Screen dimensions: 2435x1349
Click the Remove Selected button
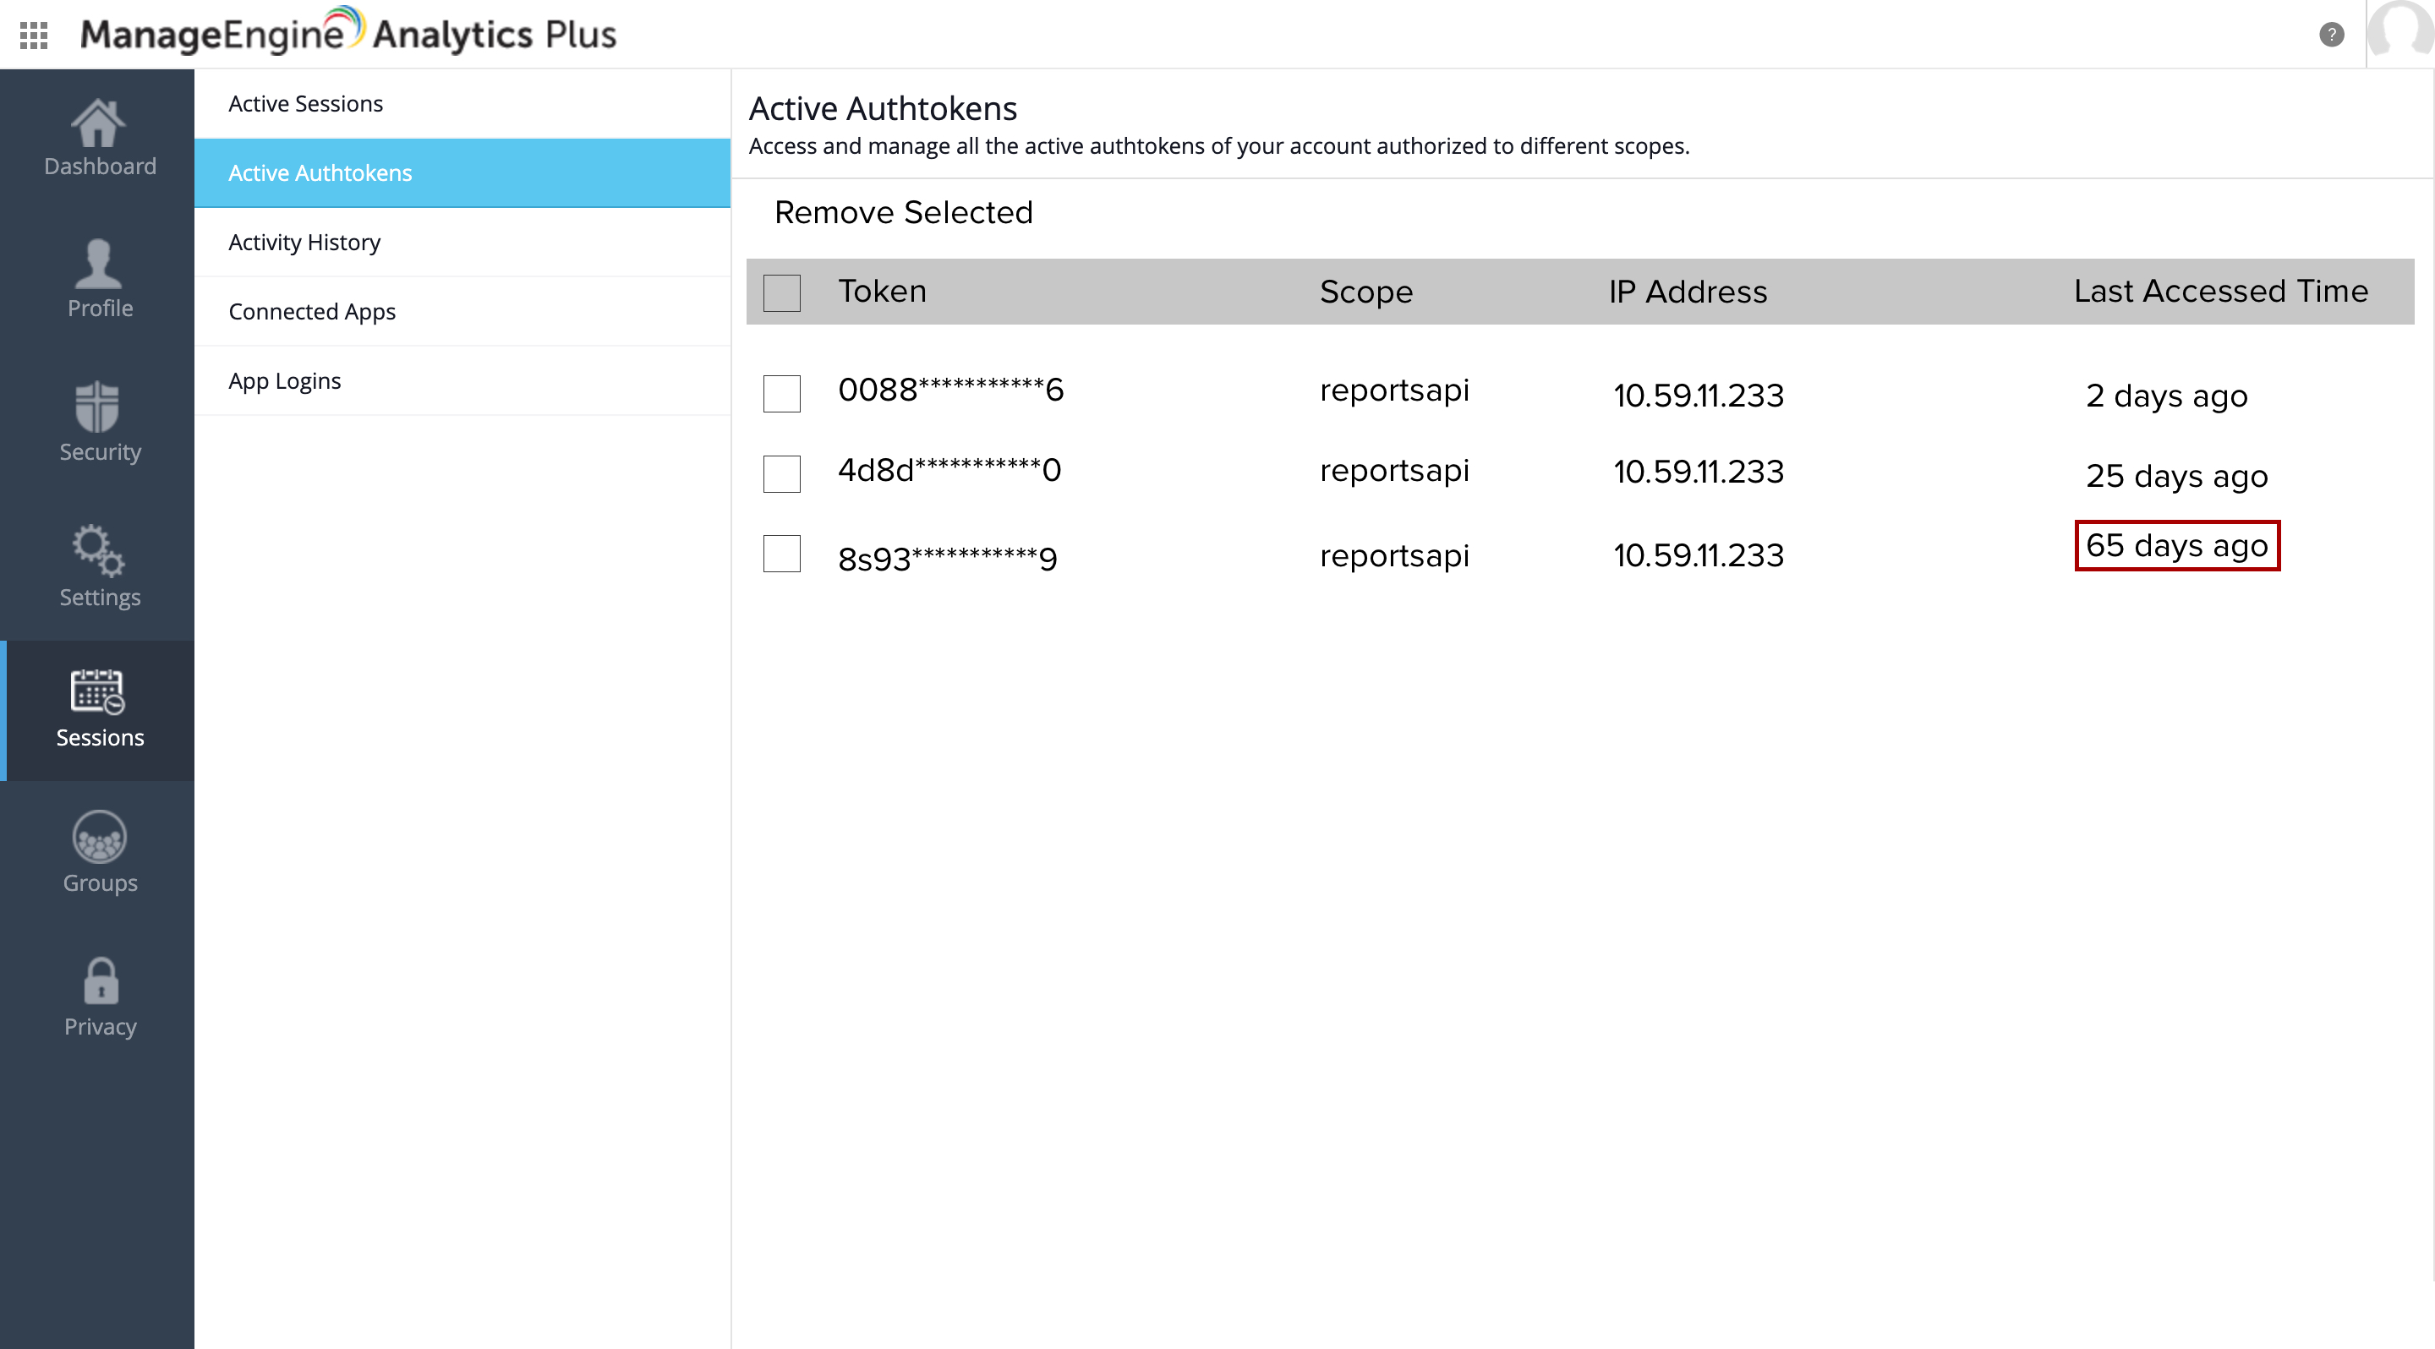click(903, 212)
